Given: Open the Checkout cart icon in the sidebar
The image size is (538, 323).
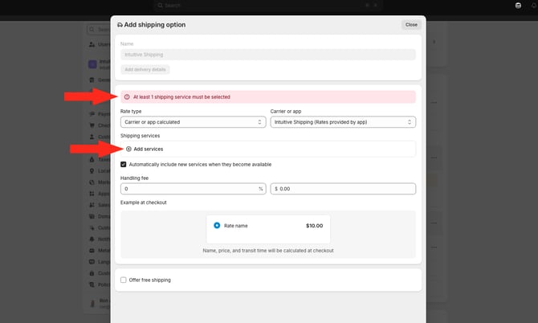Looking at the screenshot, I should click(92, 125).
